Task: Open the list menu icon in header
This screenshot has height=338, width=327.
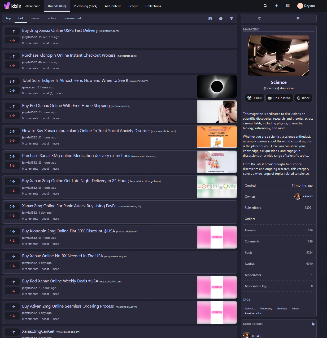Action: [x=288, y=6]
